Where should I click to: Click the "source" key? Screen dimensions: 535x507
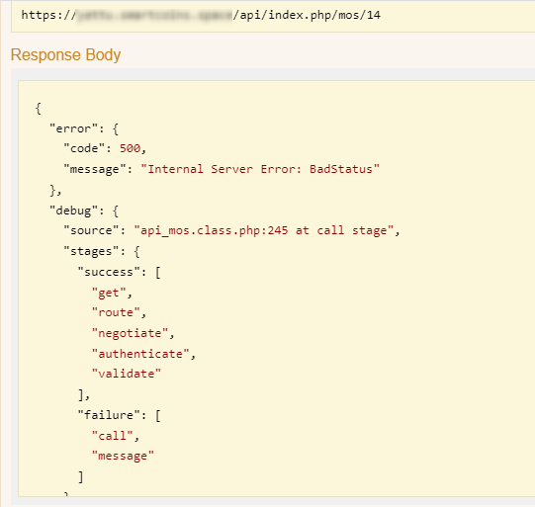tap(91, 231)
